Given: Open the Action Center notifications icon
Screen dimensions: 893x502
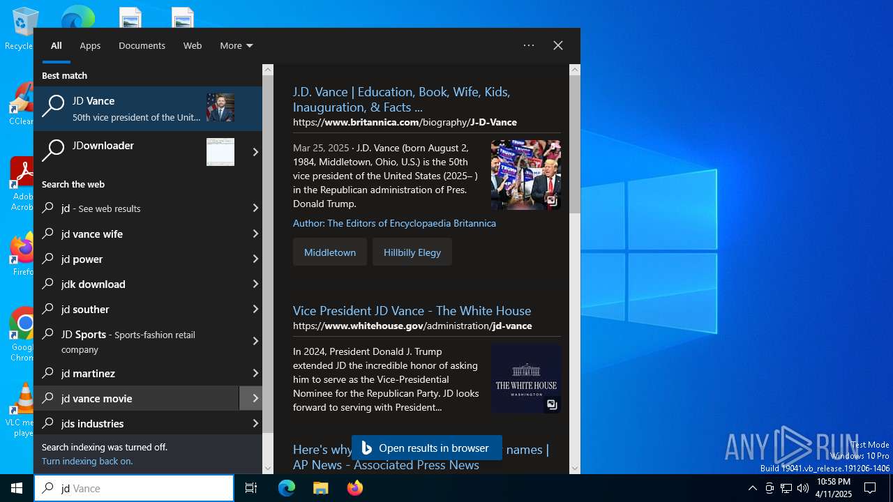Looking at the screenshot, I should pyautogui.click(x=870, y=488).
